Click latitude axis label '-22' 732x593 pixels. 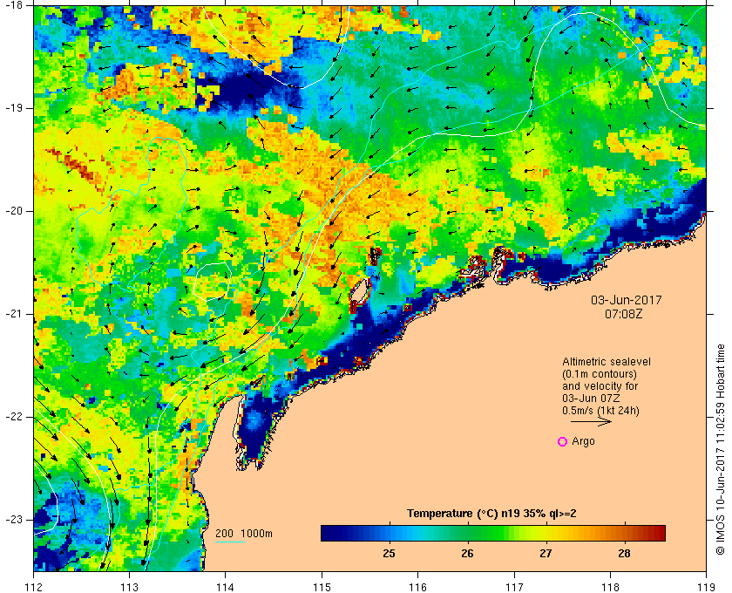(x=13, y=417)
